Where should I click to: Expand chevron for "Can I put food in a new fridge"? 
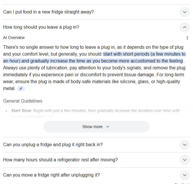(x=185, y=12)
